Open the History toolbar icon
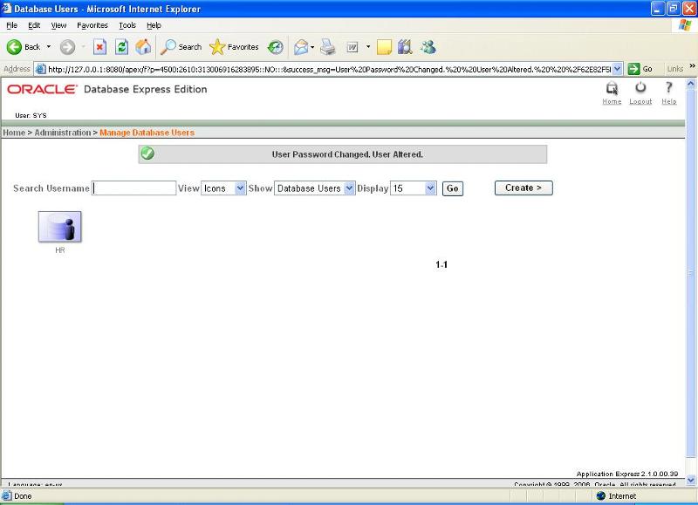The width and height of the screenshot is (698, 505). click(276, 47)
